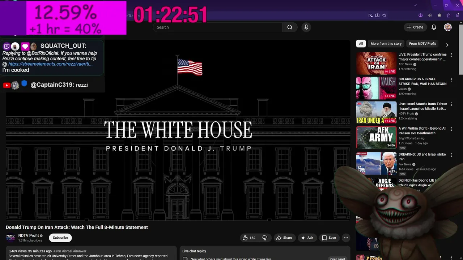Open more actions ellipsis under video
Viewport: 463px width, 260px height.
tap(346, 238)
